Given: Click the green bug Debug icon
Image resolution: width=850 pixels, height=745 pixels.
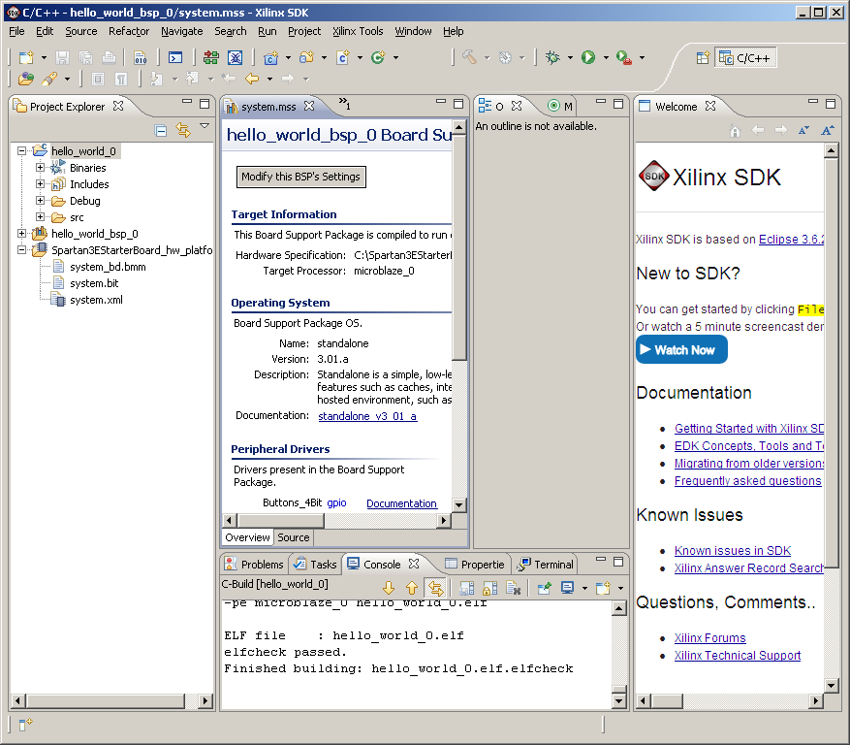Looking at the screenshot, I should click(x=552, y=57).
